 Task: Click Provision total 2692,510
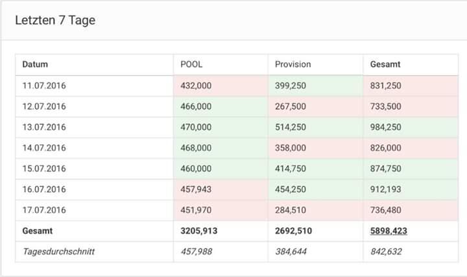pos(293,231)
